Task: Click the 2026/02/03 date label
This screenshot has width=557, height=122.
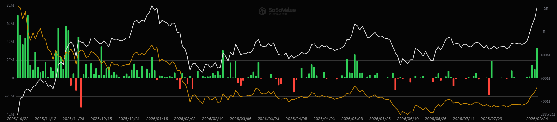Action: (x=185, y=119)
